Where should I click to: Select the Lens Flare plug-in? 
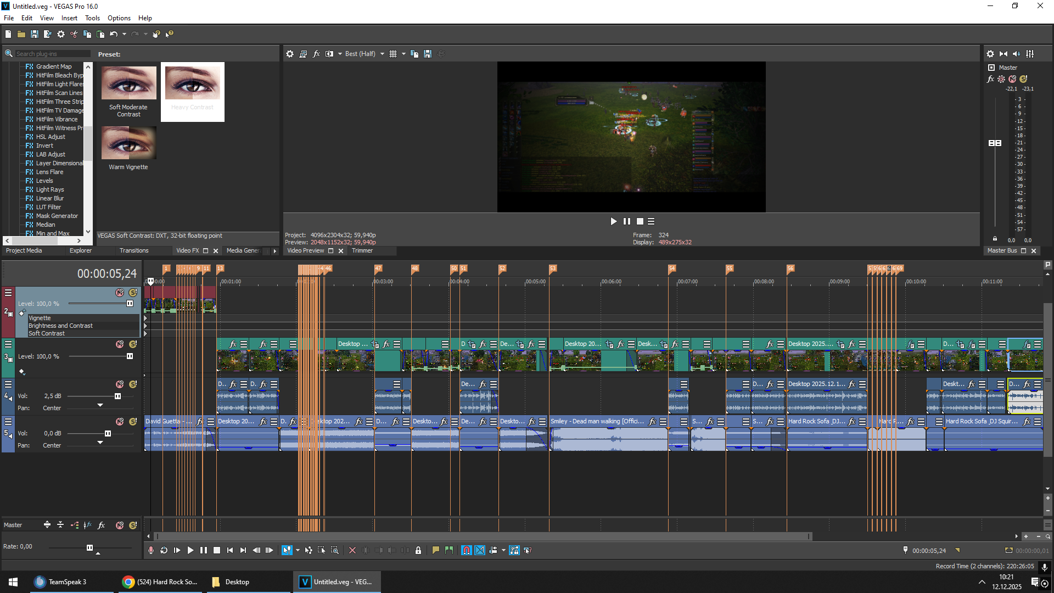[49, 172]
